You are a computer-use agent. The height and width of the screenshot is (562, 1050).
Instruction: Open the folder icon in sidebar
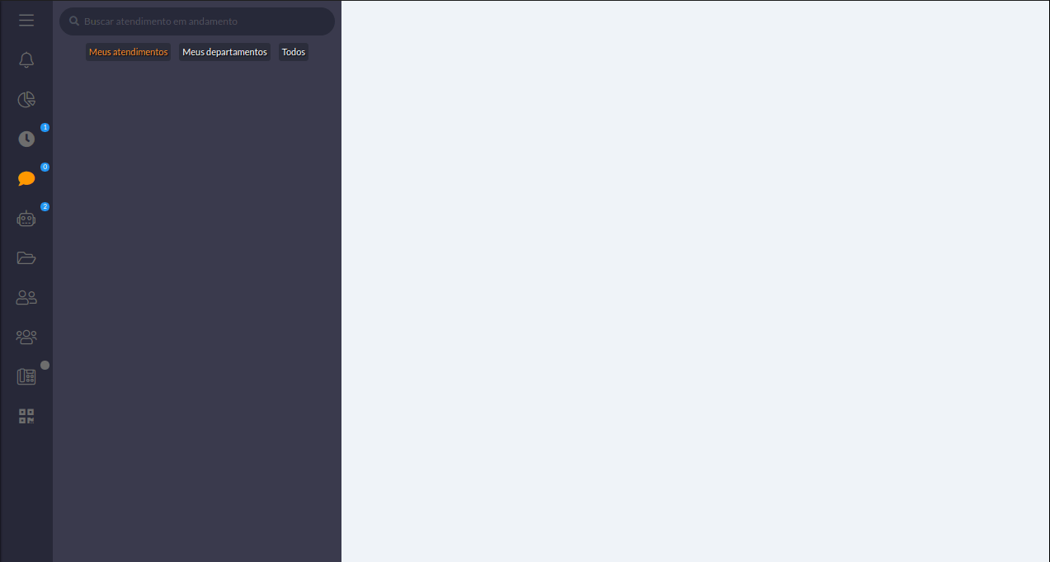[26, 257]
